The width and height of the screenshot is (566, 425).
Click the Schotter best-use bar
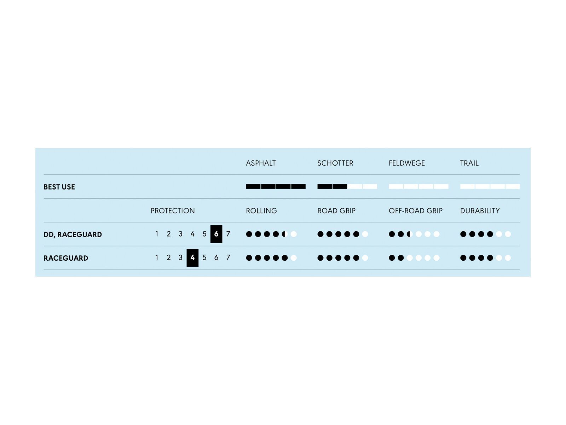click(347, 187)
